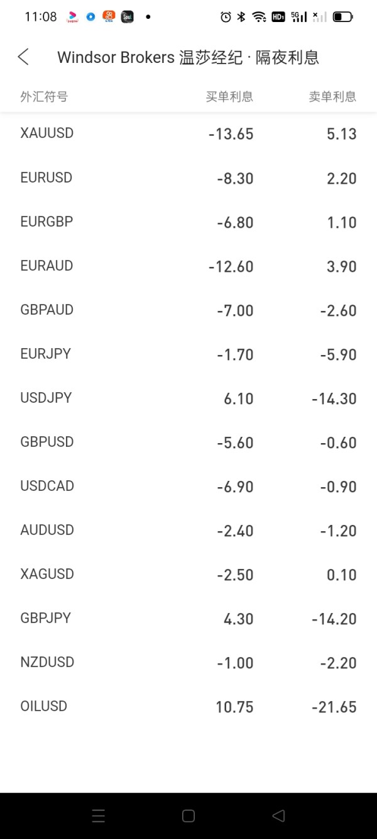Tap the back arrow in the header
This screenshot has width=377, height=839.
pos(23,57)
